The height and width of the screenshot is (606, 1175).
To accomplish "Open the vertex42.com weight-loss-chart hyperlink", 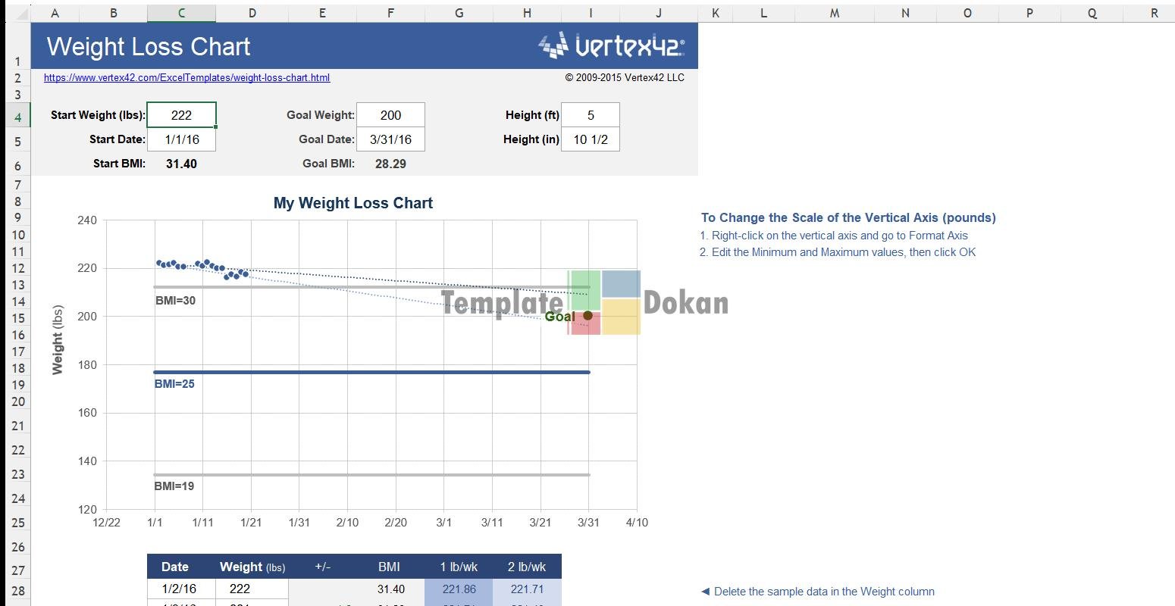I will tap(186, 77).
